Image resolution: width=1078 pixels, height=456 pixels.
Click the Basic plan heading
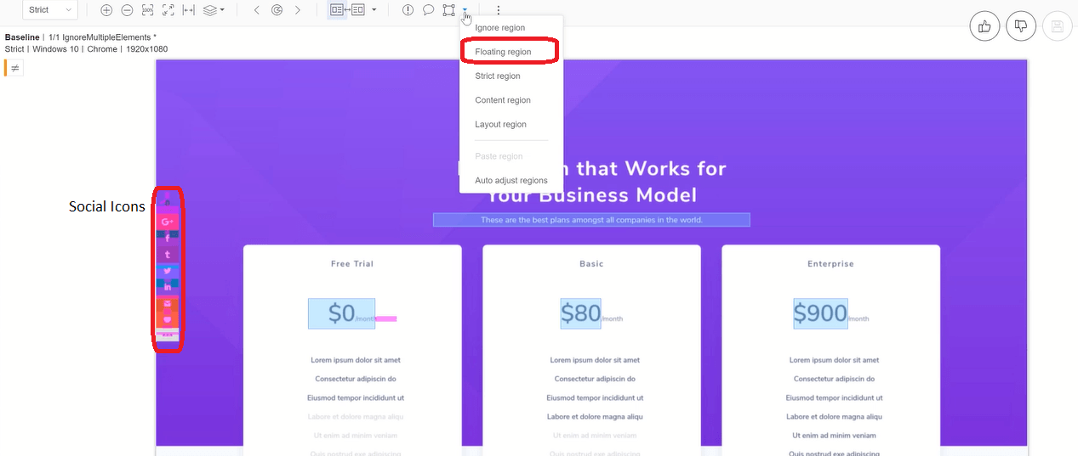point(591,264)
